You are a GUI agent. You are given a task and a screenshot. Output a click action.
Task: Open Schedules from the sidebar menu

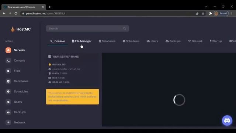pos(17,92)
